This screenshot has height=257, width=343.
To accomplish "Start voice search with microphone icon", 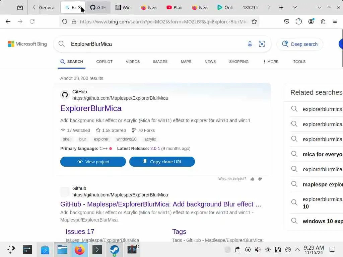I will click(x=250, y=44).
